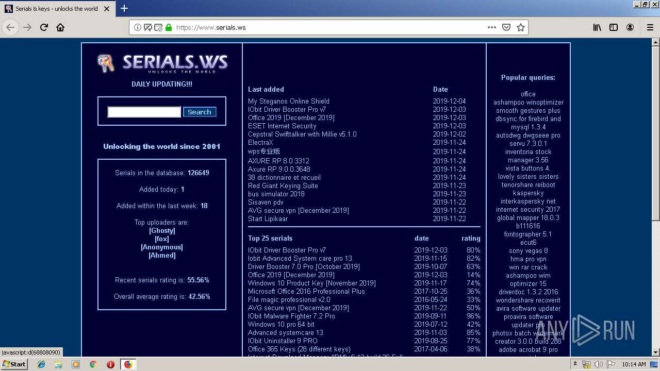The image size is (660, 371).
Task: Bookmark this page with the star
Action: 521,27
